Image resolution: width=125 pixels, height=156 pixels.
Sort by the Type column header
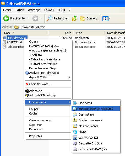pyautogui.click(x=89, y=33)
